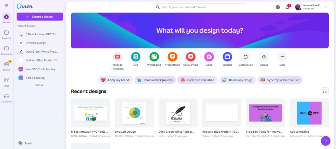Expand the account profile dropdown arrow
Screen dimensions: 336x149
(x=325, y=7)
